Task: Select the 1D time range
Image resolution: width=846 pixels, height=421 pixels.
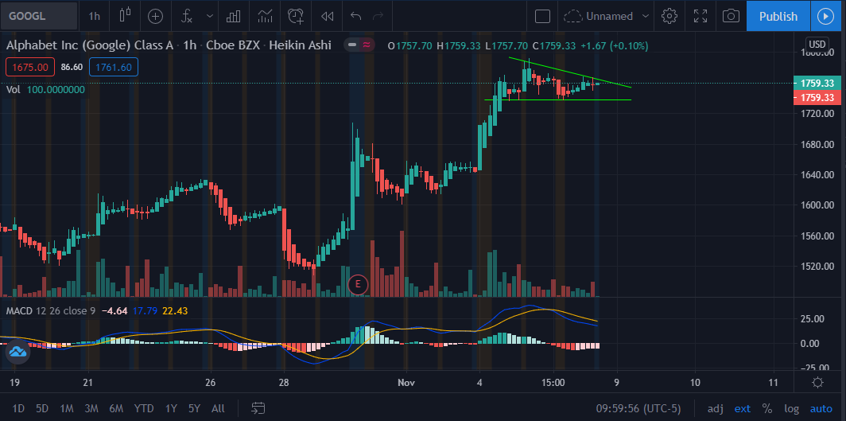Action: click(18, 408)
